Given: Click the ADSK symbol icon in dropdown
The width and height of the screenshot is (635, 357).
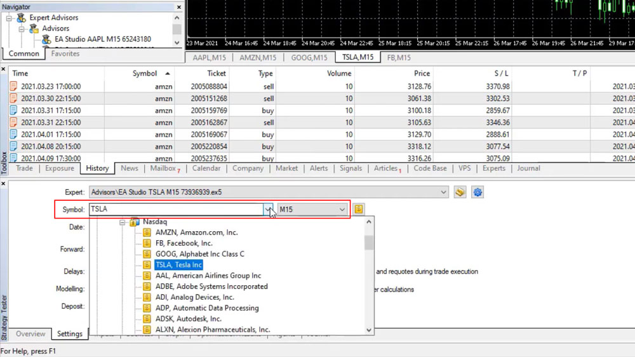Looking at the screenshot, I should coord(147,319).
